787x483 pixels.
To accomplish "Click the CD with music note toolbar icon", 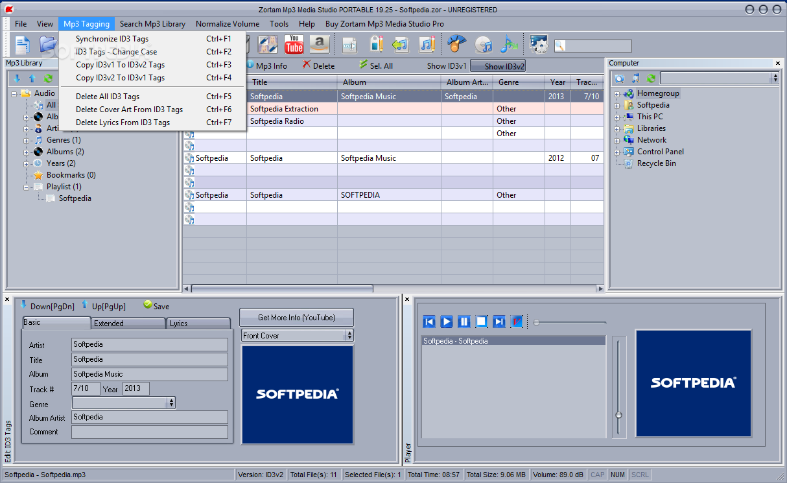I will coord(483,44).
